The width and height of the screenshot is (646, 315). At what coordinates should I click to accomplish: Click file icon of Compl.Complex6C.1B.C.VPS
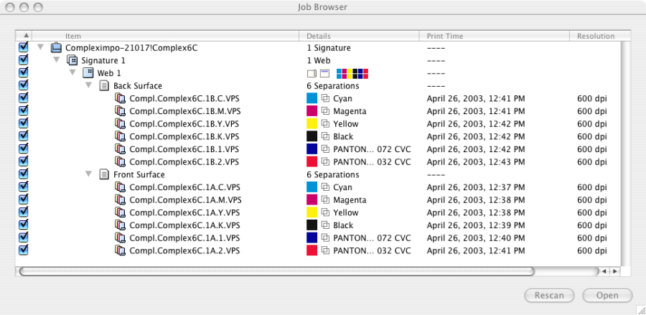pyautogui.click(x=120, y=98)
